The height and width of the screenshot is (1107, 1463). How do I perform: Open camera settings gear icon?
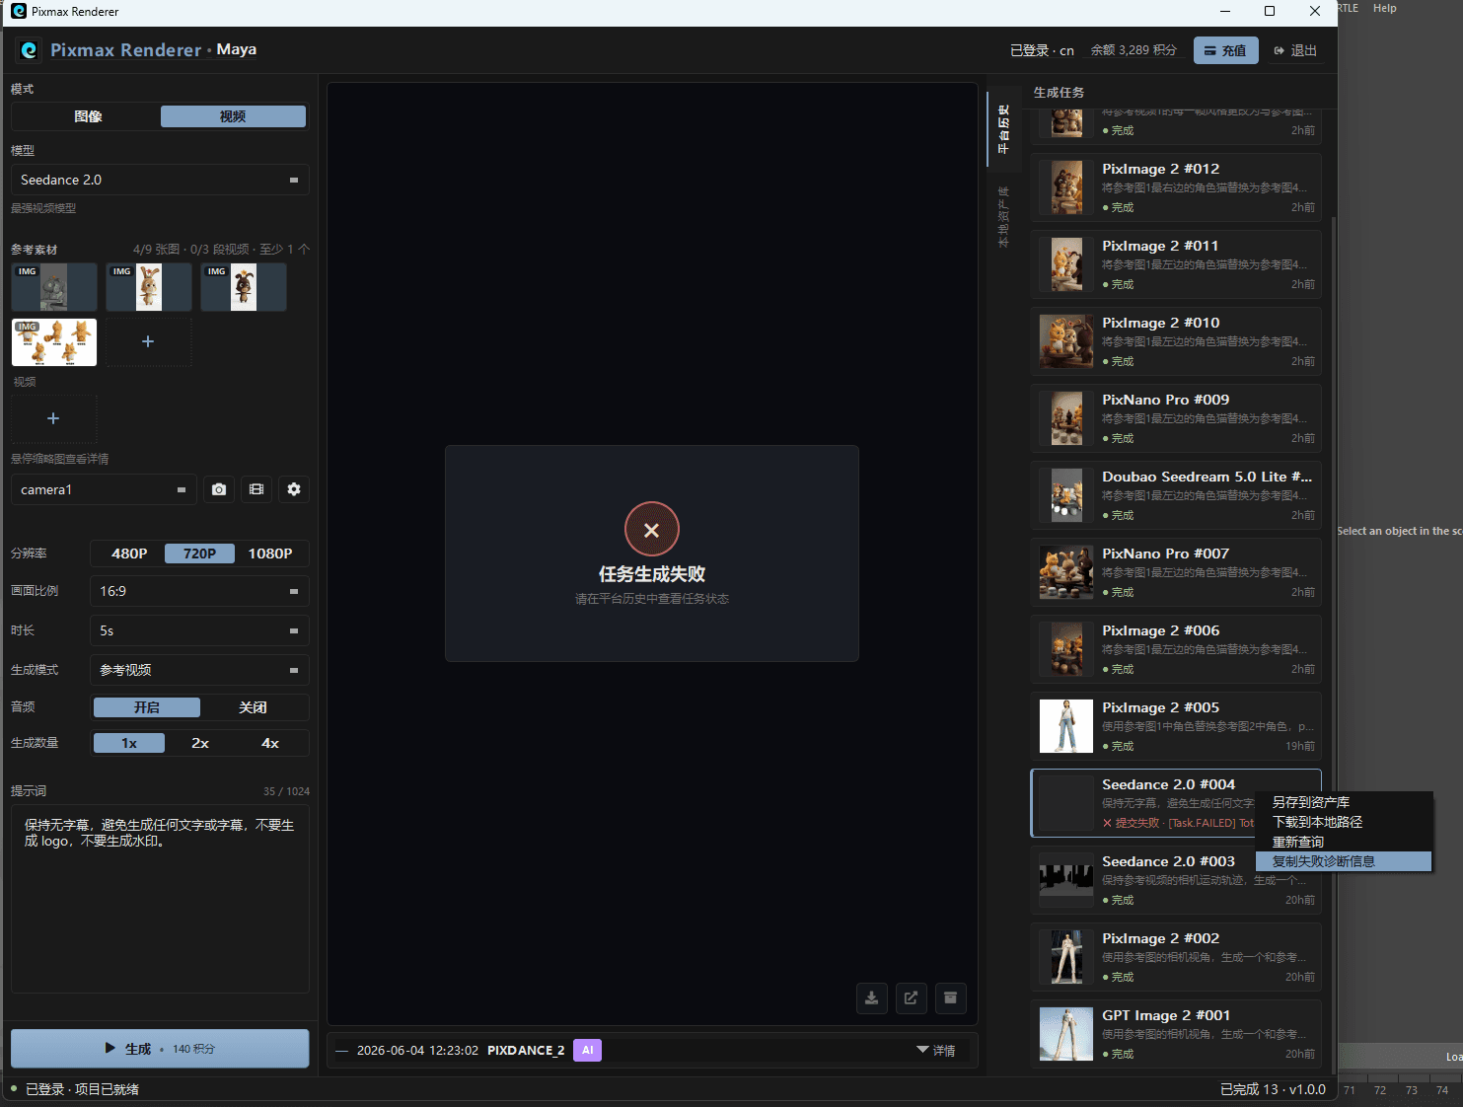pyautogui.click(x=294, y=489)
